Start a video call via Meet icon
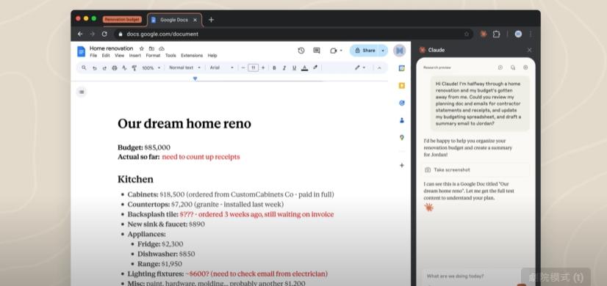607x286 pixels. [334, 51]
